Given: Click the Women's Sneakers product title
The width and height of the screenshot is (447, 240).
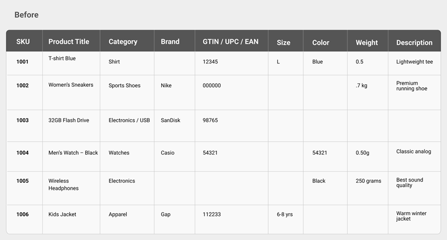Looking at the screenshot, I should 71,85.
